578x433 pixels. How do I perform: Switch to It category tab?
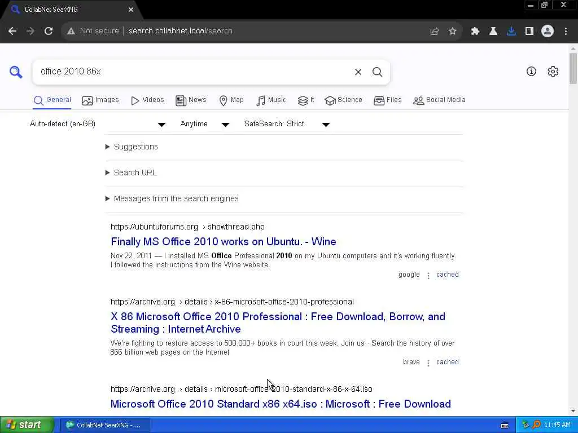pos(306,100)
